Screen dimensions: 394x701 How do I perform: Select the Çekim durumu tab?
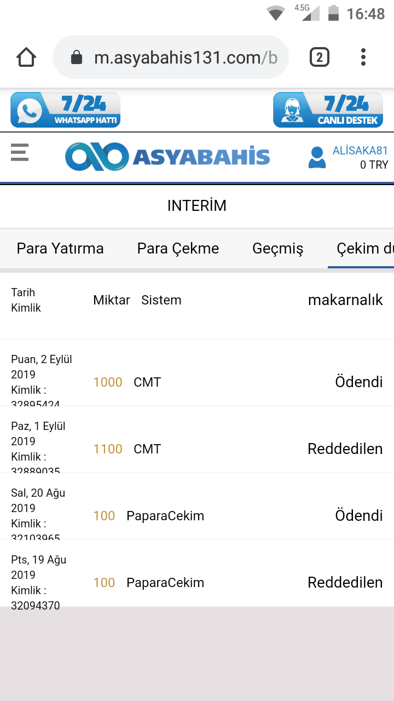click(361, 249)
